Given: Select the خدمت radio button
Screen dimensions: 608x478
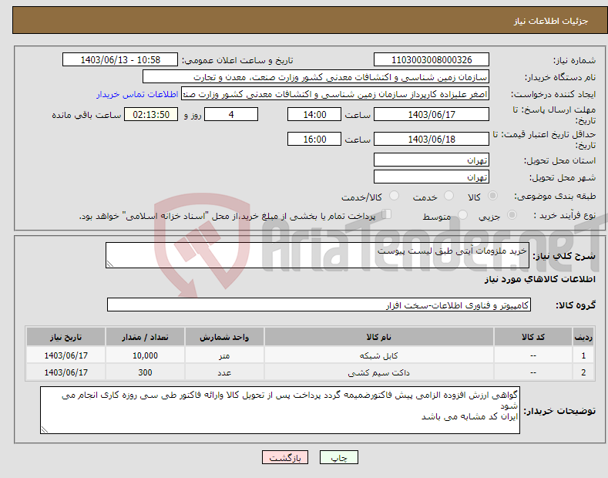Looking at the screenshot, I should pos(448,196).
